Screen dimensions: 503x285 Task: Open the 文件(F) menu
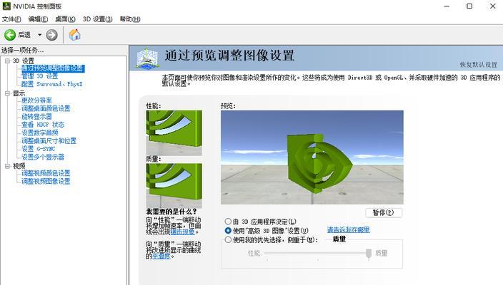[11, 19]
